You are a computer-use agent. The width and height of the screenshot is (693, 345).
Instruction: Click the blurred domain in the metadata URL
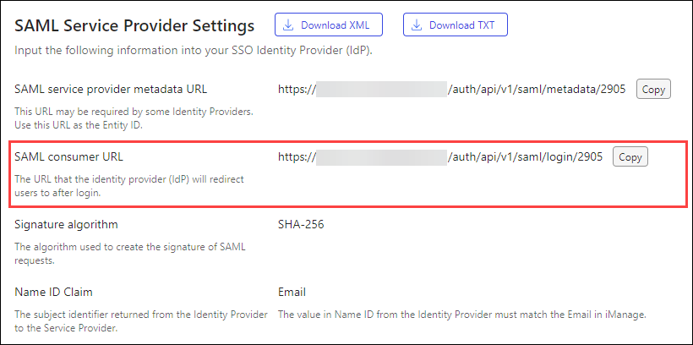coord(382,90)
